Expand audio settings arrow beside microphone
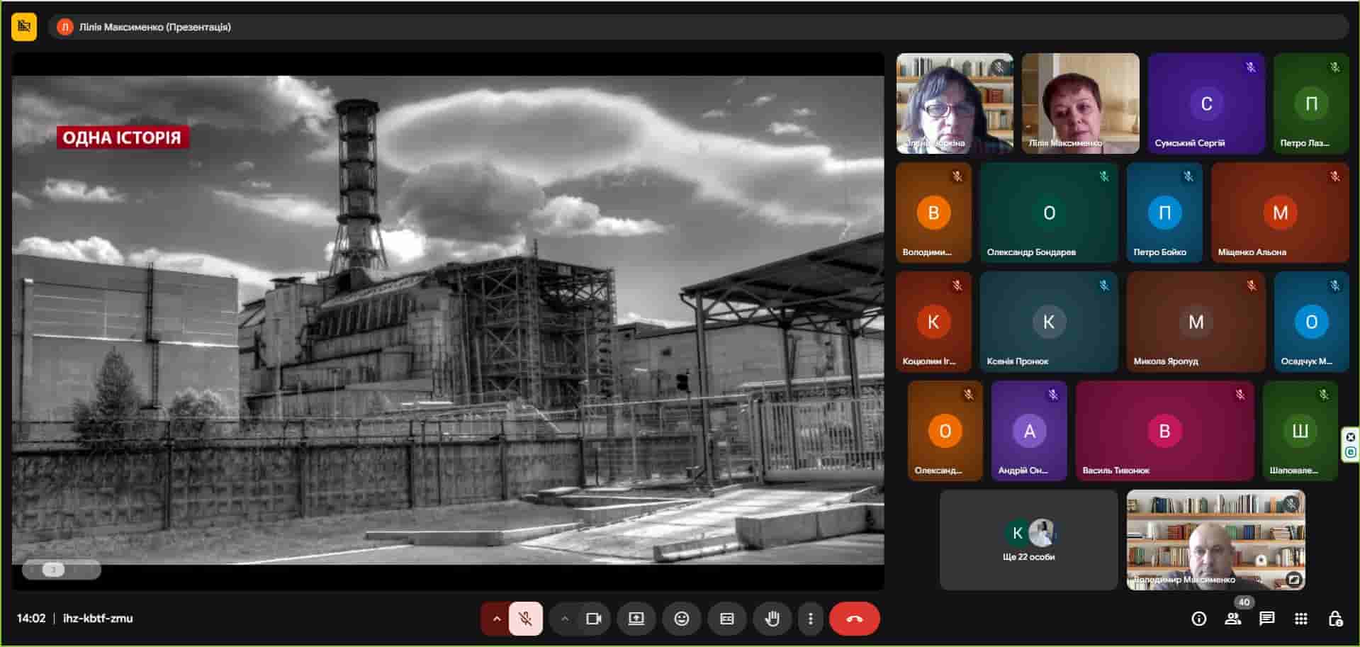The image size is (1360, 647). pos(496,619)
